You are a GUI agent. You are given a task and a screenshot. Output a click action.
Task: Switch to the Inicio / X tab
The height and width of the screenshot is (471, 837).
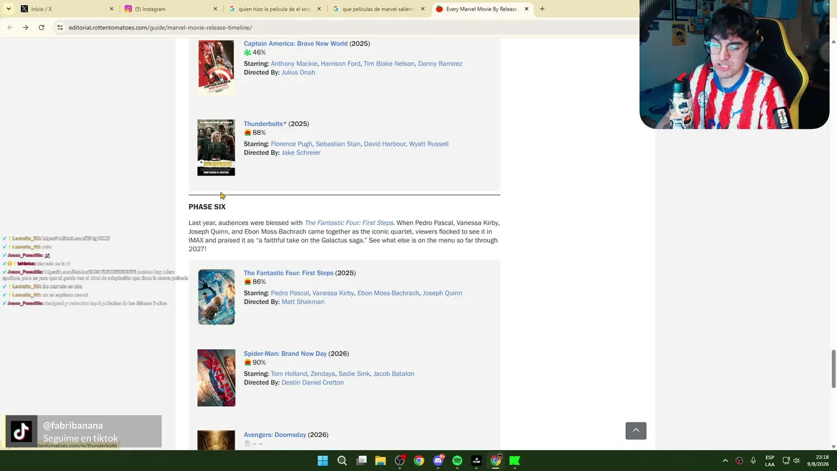65,9
